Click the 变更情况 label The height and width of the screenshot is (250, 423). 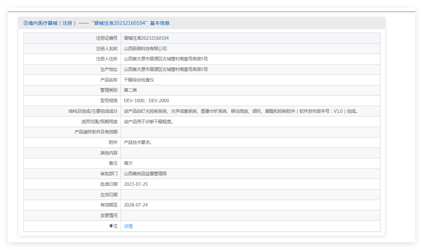coord(109,216)
